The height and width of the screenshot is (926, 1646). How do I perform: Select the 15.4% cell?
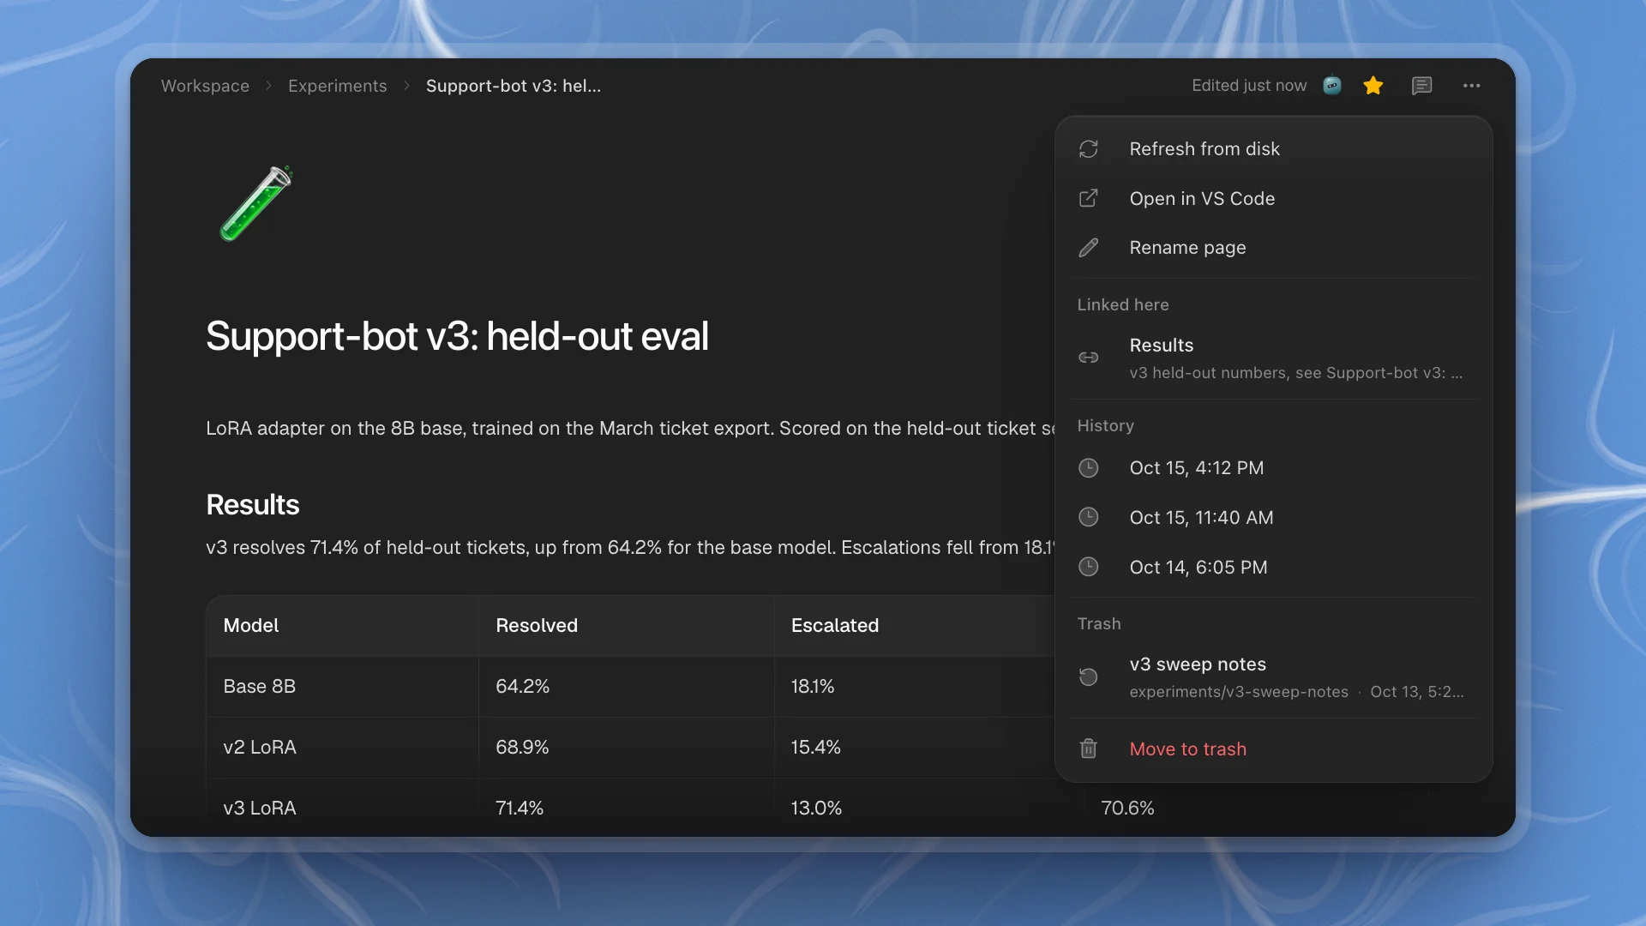click(914, 748)
